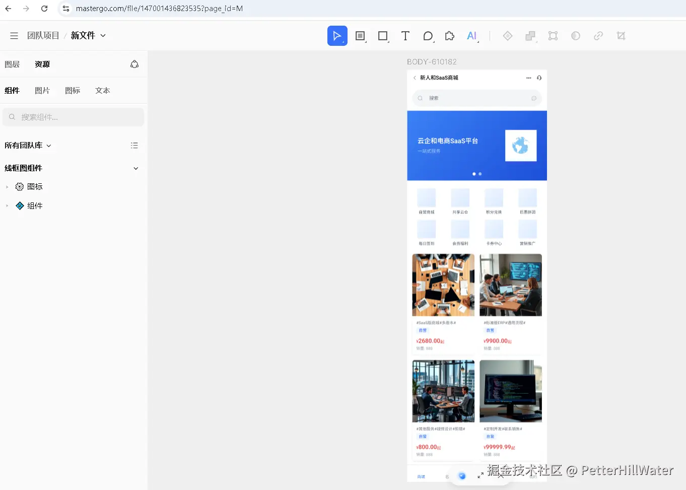Click the BODY-610182 frame label
686x490 pixels.
pyautogui.click(x=432, y=62)
